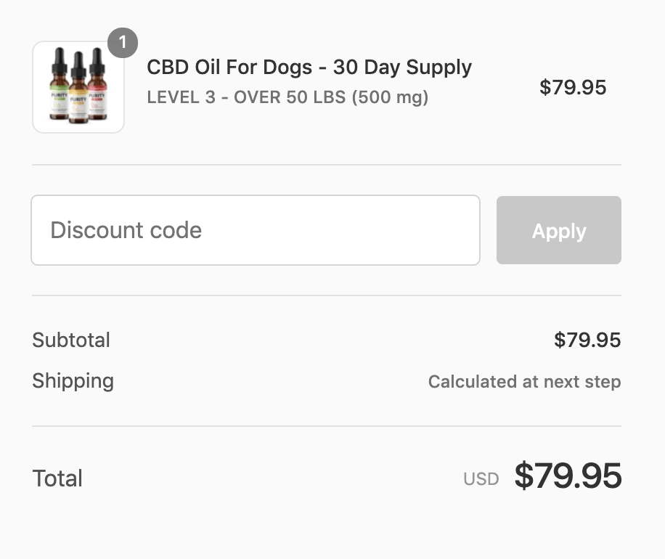Click the Calculated at next step text

point(524,381)
